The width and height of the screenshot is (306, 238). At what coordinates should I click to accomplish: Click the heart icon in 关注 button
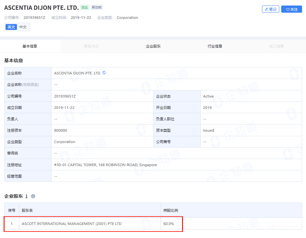tap(288, 9)
